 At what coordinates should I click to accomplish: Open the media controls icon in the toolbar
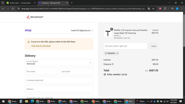tap(172, 9)
